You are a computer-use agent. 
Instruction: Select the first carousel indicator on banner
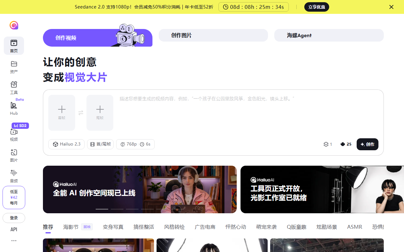tap(102, 209)
